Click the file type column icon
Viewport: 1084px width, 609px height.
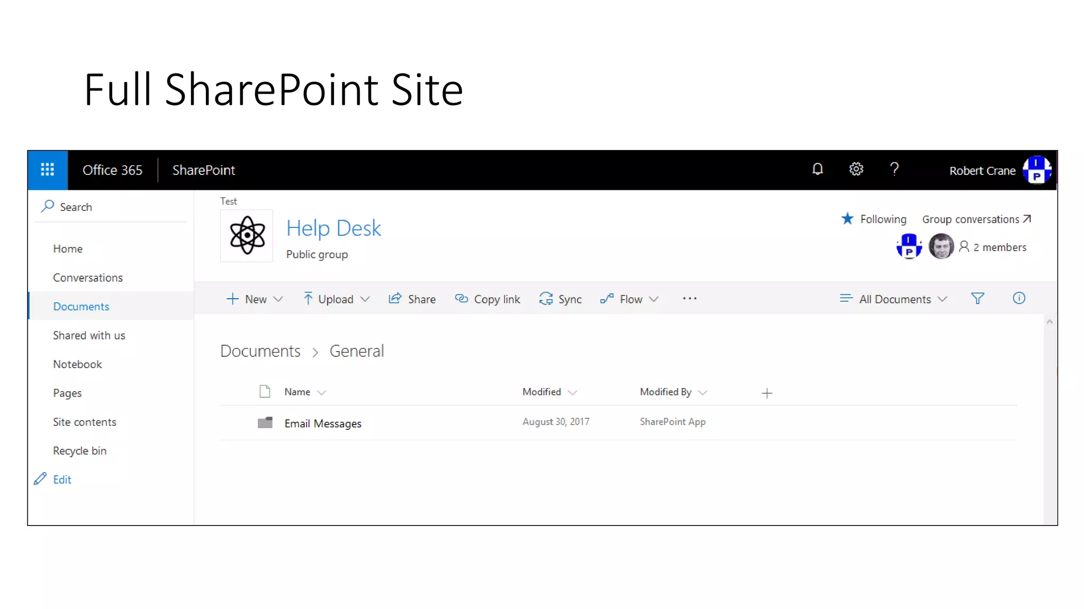coord(265,391)
